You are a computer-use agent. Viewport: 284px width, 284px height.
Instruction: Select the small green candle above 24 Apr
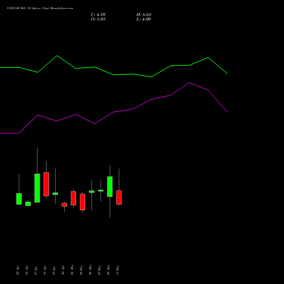point(28,204)
